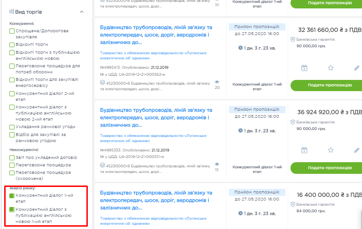The height and width of the screenshot is (229, 362).
Task: Click calendar icon for the 32 361 660,00 ₴ tender
Action: (304, 68)
